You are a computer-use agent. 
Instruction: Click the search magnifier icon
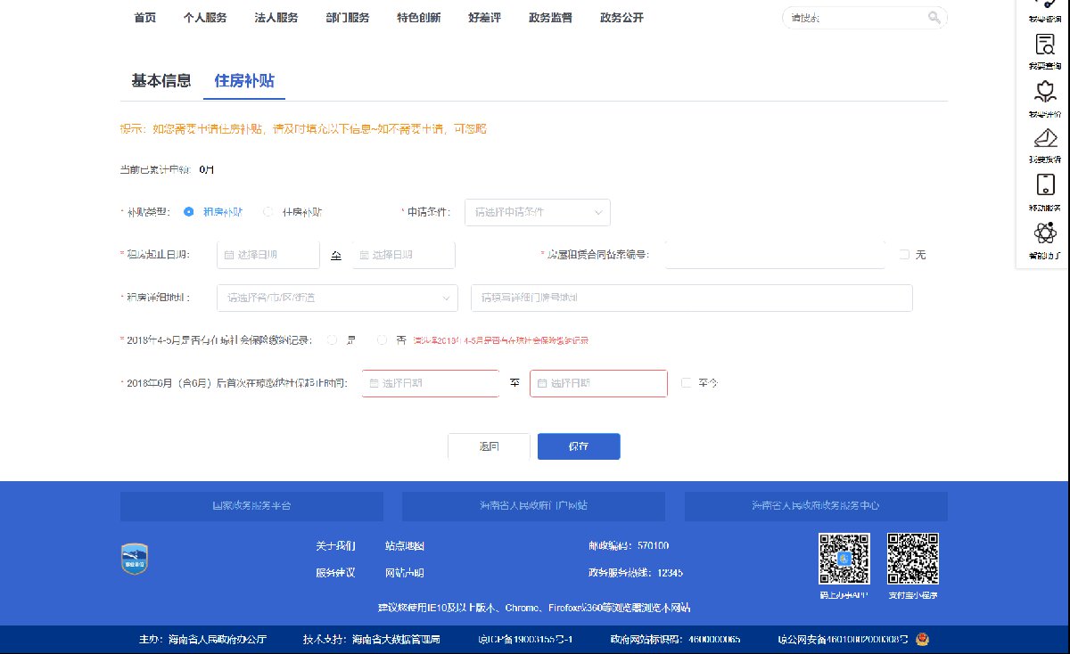934,18
